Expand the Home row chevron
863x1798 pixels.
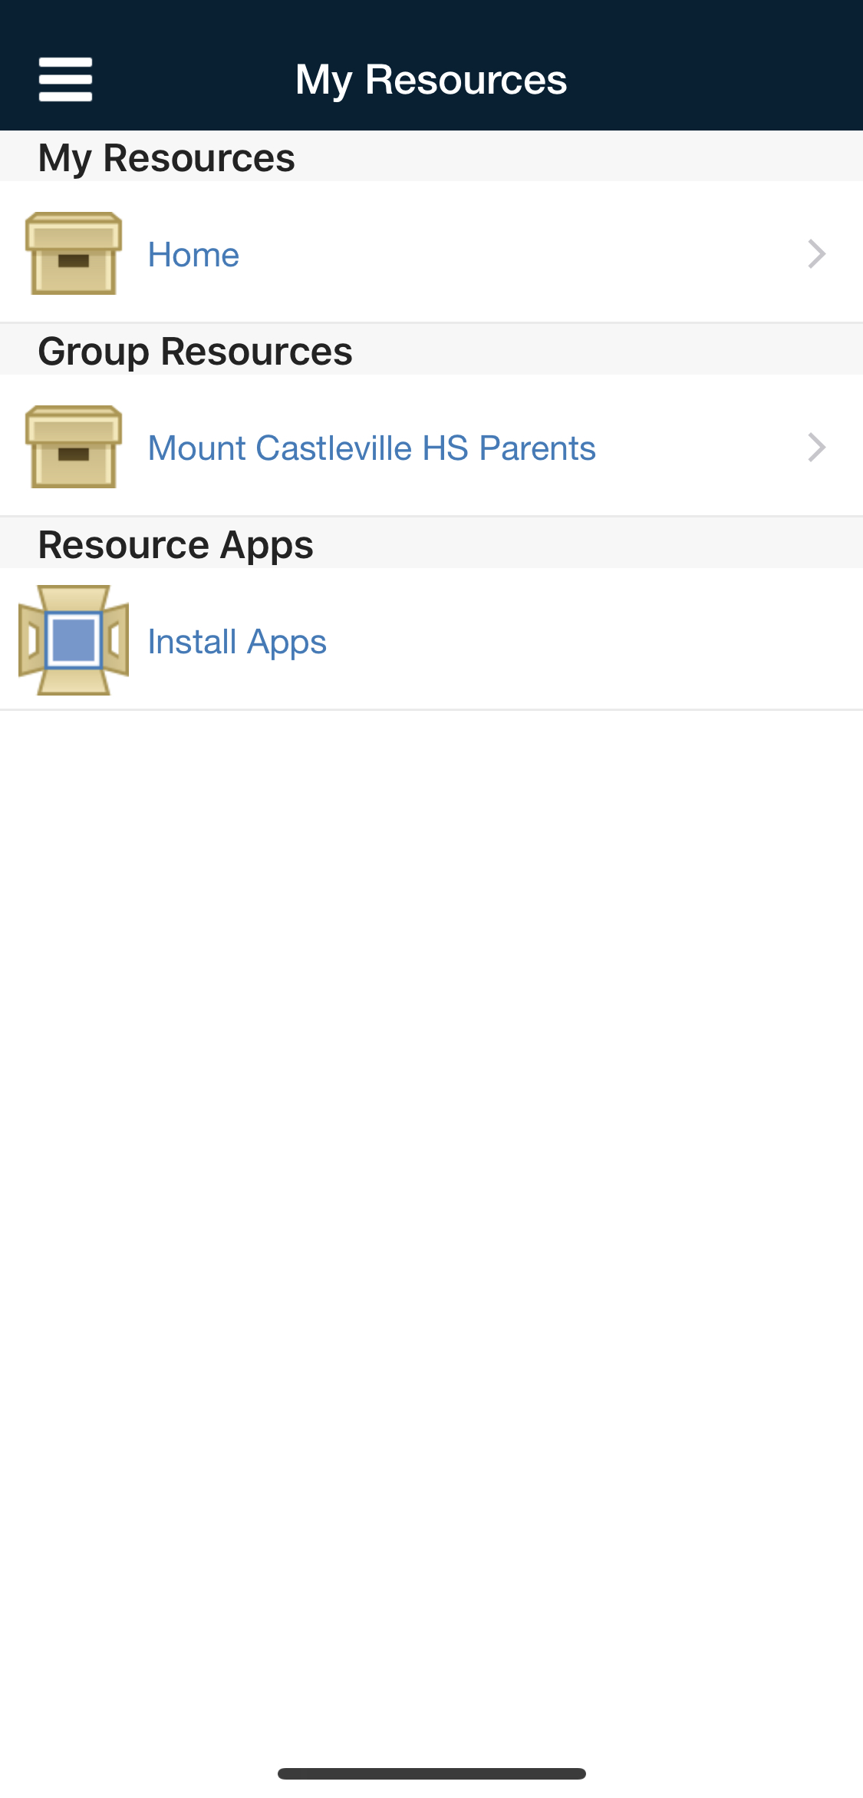(x=816, y=253)
